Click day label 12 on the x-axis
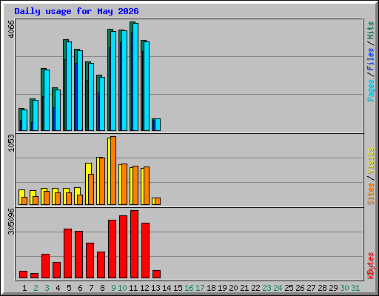 (x=144, y=288)
